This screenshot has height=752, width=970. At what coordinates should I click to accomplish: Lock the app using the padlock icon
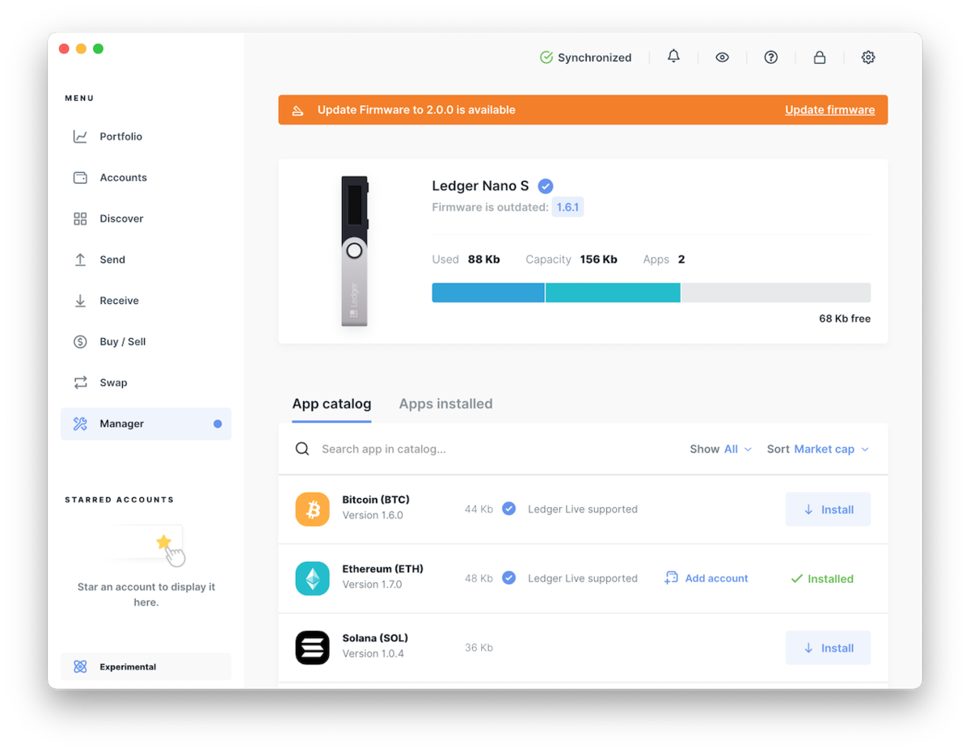(x=819, y=57)
